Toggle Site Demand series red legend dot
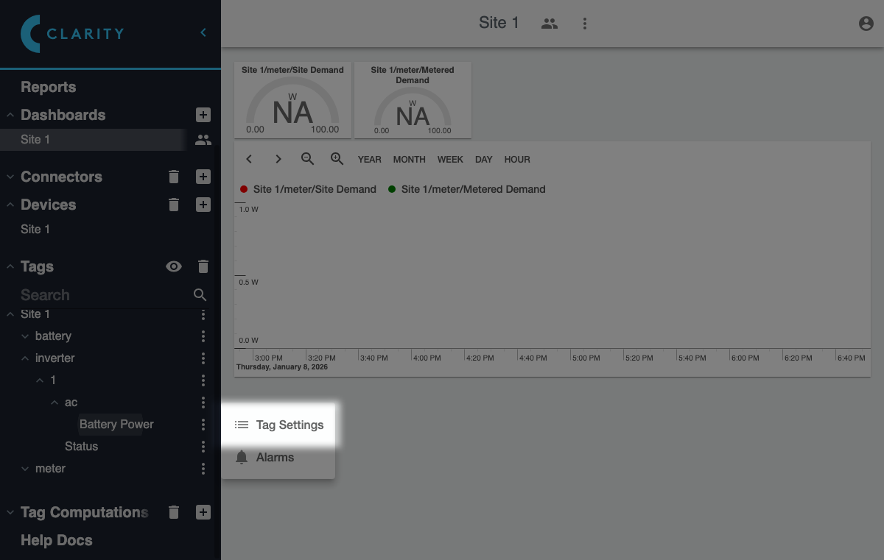This screenshot has height=560, width=884. [244, 189]
